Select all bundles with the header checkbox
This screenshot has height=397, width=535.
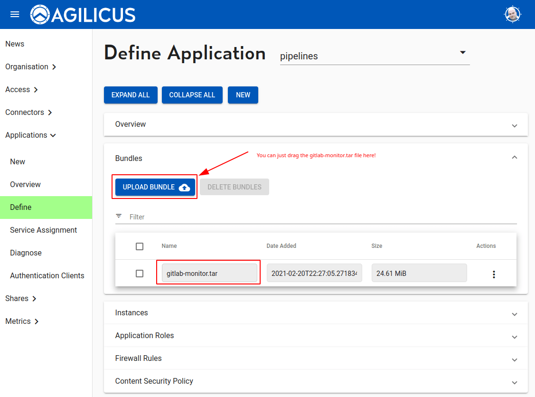140,246
